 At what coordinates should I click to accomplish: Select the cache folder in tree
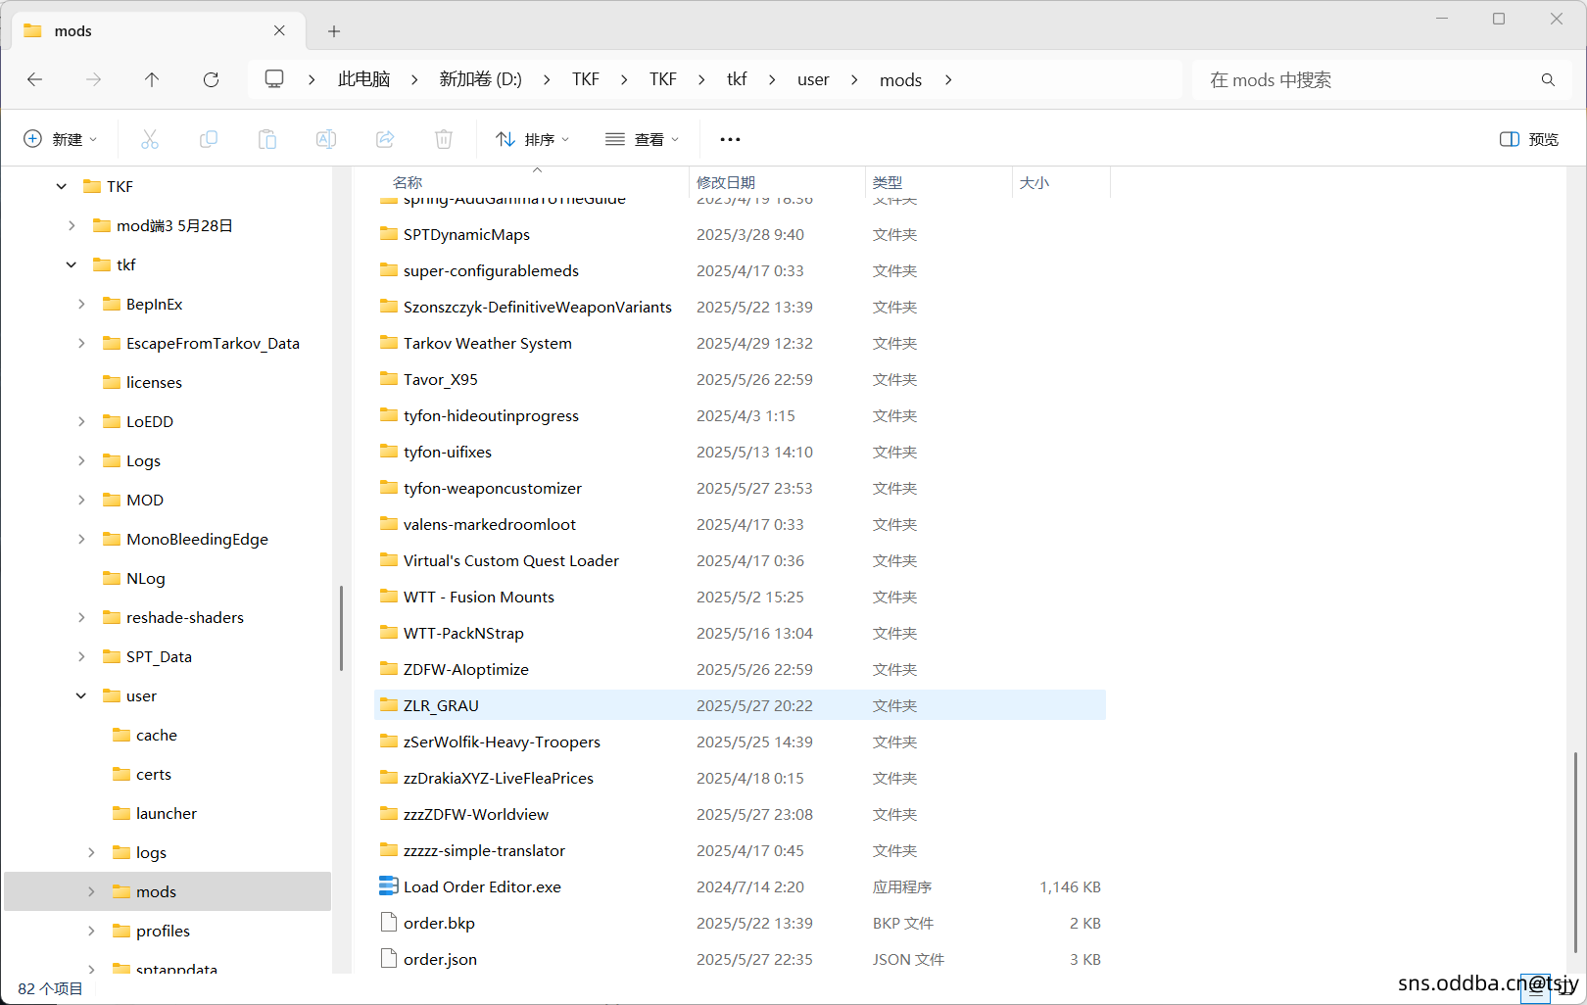coord(157,735)
